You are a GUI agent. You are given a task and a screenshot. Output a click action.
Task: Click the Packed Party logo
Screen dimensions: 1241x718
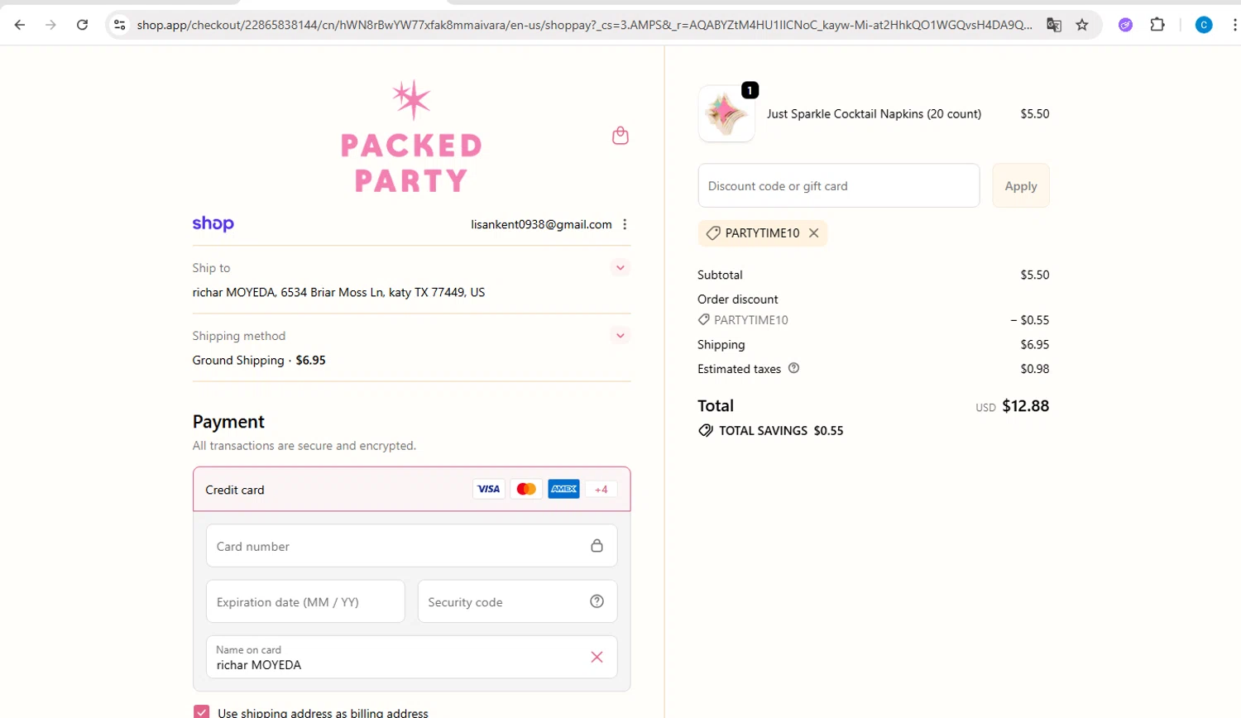(x=411, y=136)
